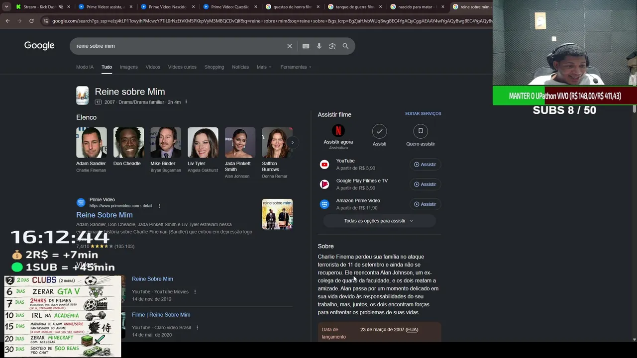This screenshot has width=637, height=358.
Task: Go back to the previous page
Action: pyautogui.click(x=7, y=21)
